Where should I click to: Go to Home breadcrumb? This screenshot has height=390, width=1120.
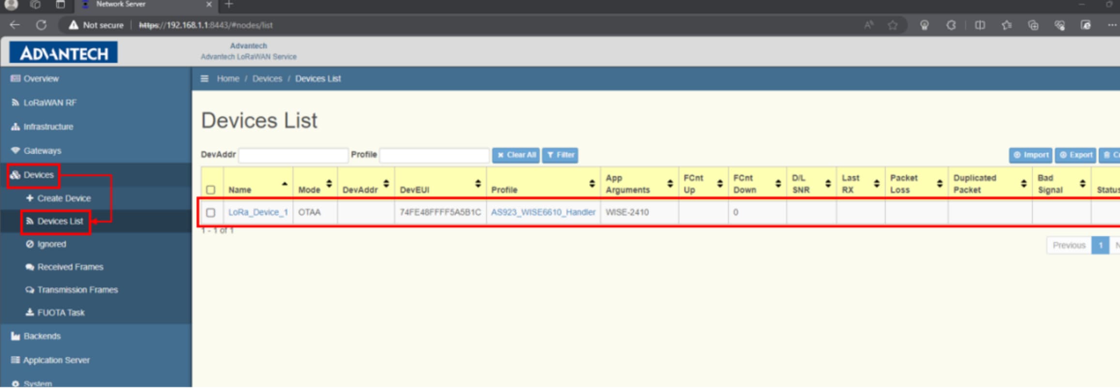pos(228,78)
